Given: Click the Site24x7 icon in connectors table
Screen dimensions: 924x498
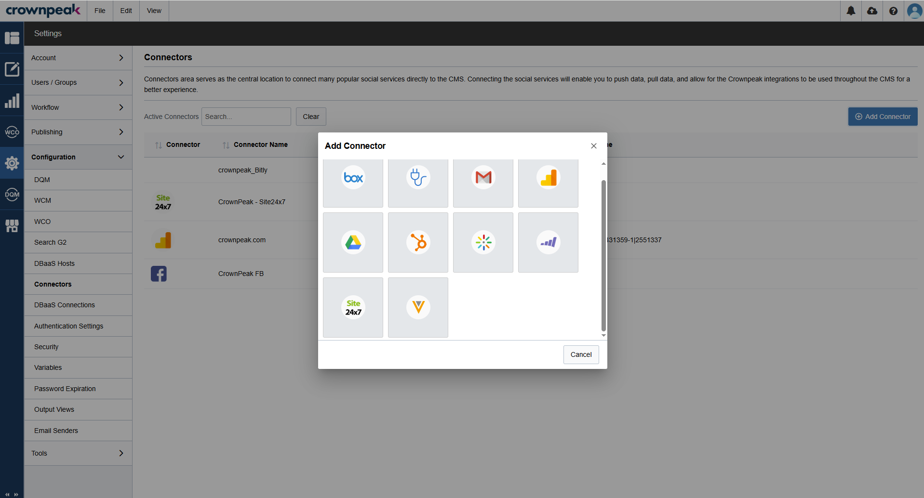Looking at the screenshot, I should 163,202.
